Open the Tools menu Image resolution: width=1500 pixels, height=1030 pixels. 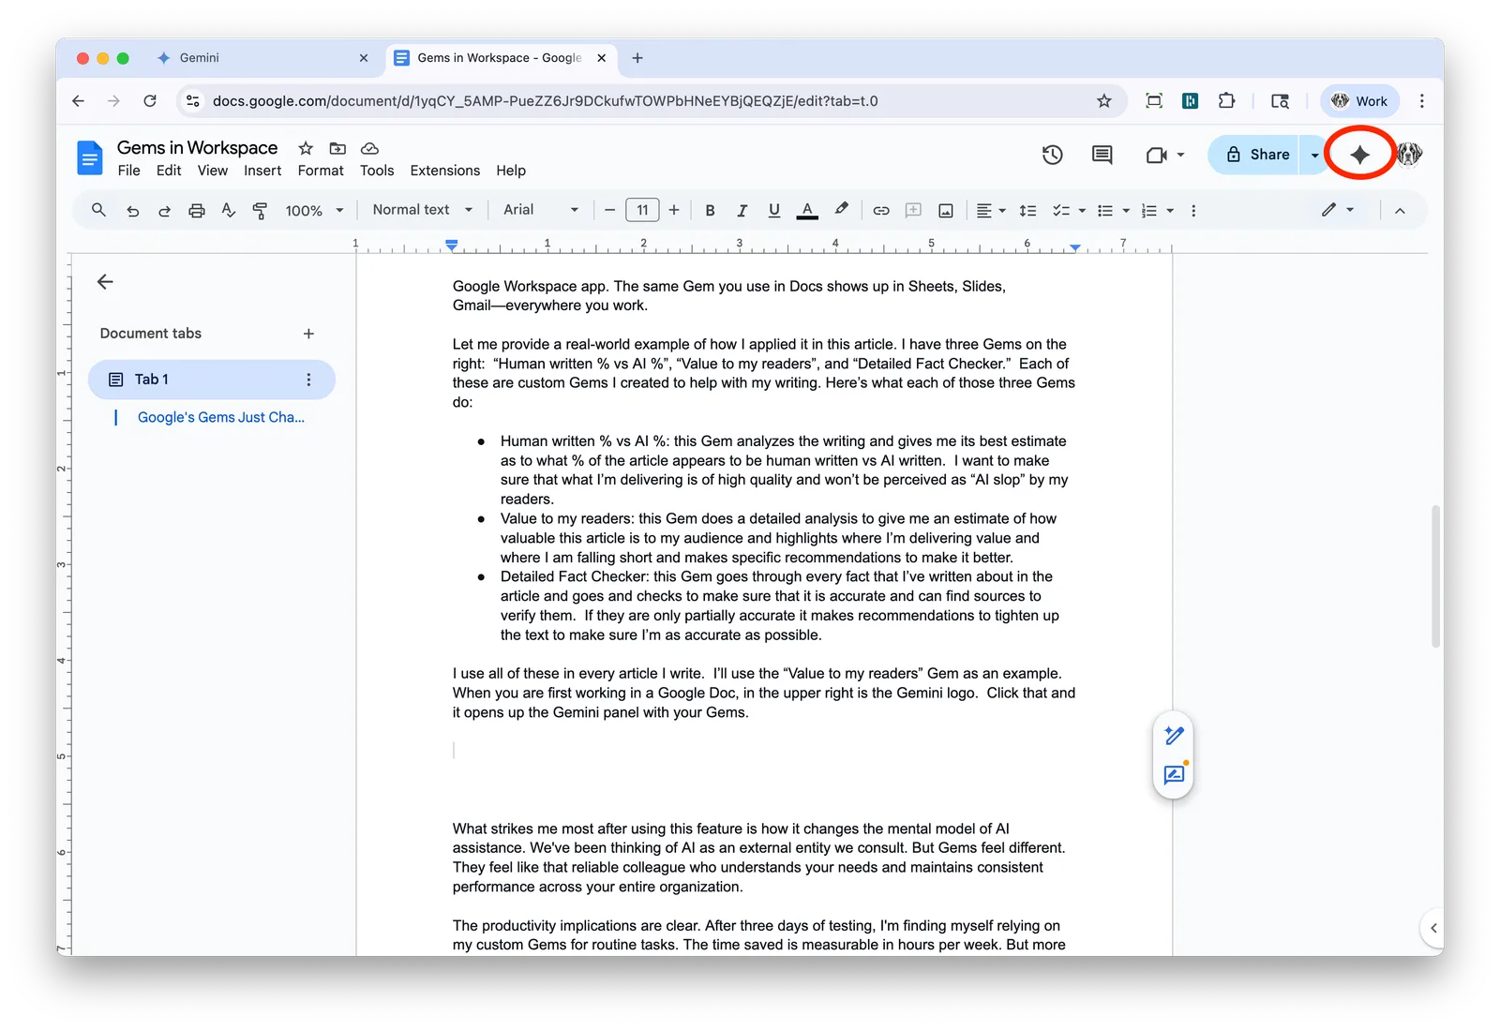(377, 171)
